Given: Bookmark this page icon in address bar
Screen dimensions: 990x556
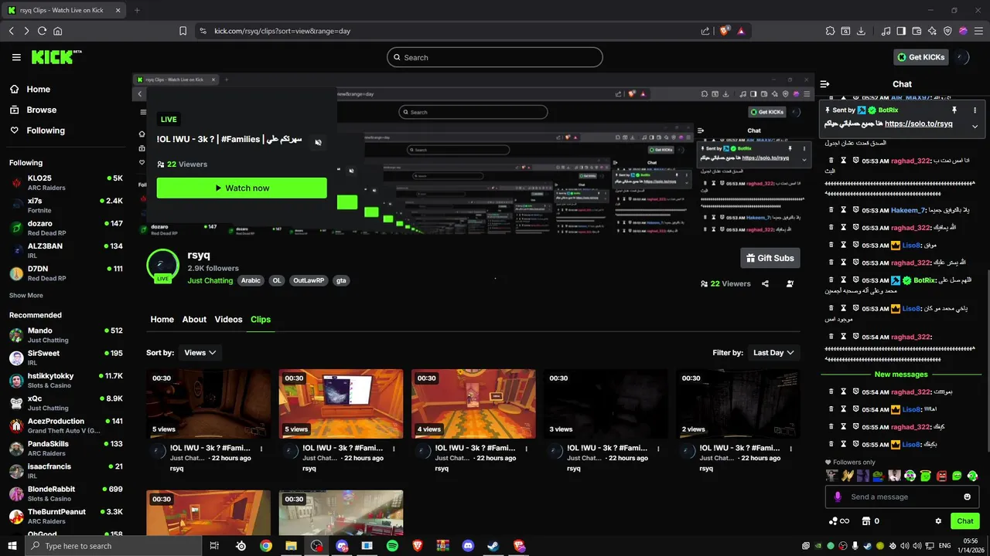Looking at the screenshot, I should coord(183,31).
